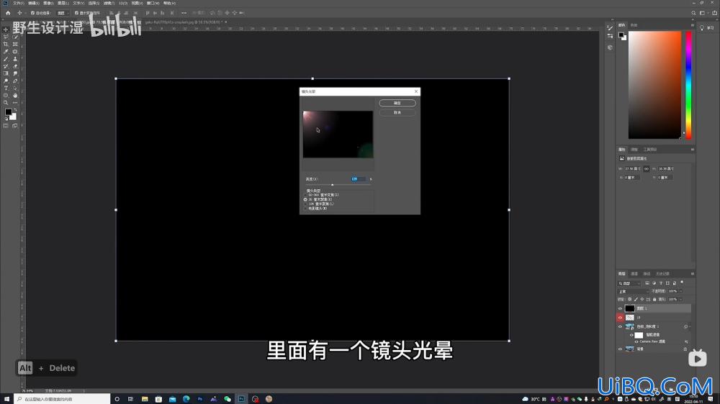Open Color panel flyout menu
Screen dimensions: 720x404
point(692,25)
